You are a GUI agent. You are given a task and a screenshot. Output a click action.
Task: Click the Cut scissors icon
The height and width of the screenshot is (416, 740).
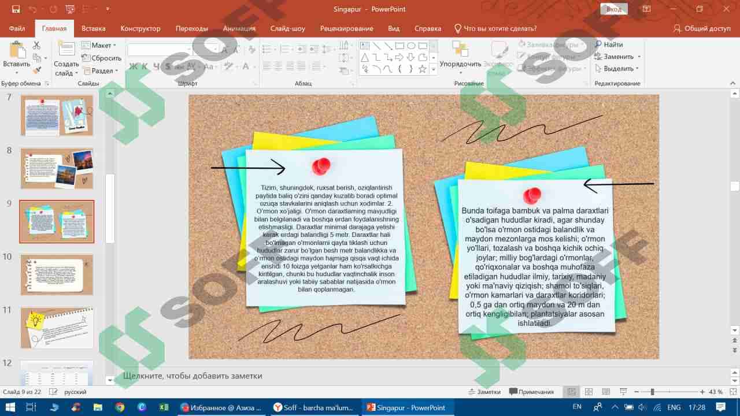36,45
